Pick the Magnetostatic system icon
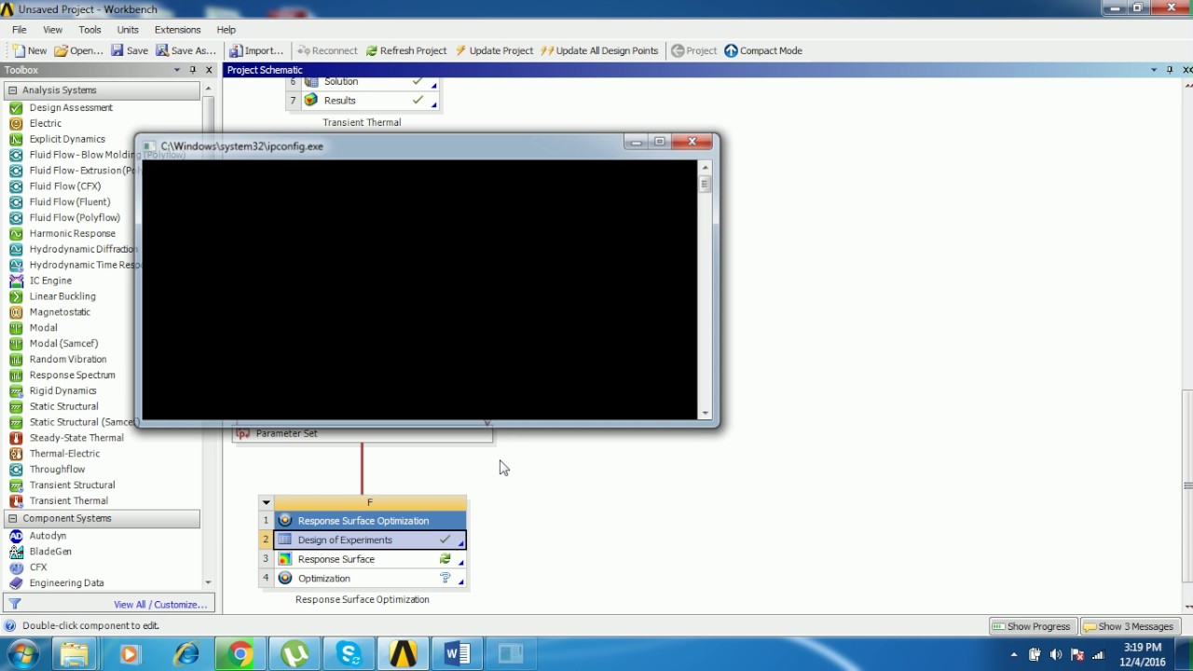This screenshot has height=671, width=1193. (16, 312)
